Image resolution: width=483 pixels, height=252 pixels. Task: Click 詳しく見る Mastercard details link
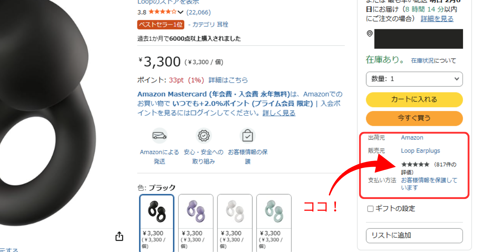[x=279, y=113]
